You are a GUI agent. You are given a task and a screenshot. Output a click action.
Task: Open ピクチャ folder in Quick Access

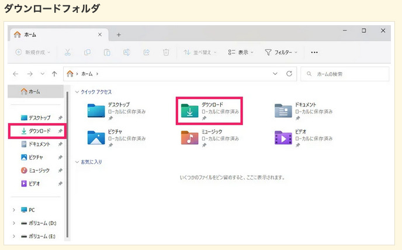[117, 138]
